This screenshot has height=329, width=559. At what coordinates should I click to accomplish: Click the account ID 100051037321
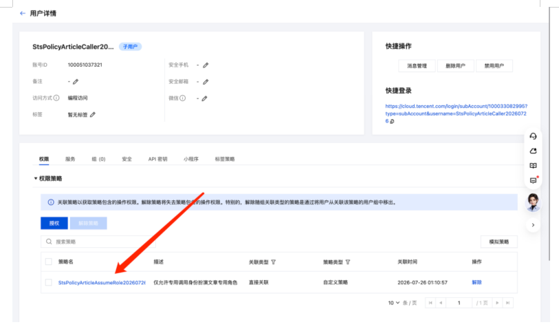tap(85, 65)
